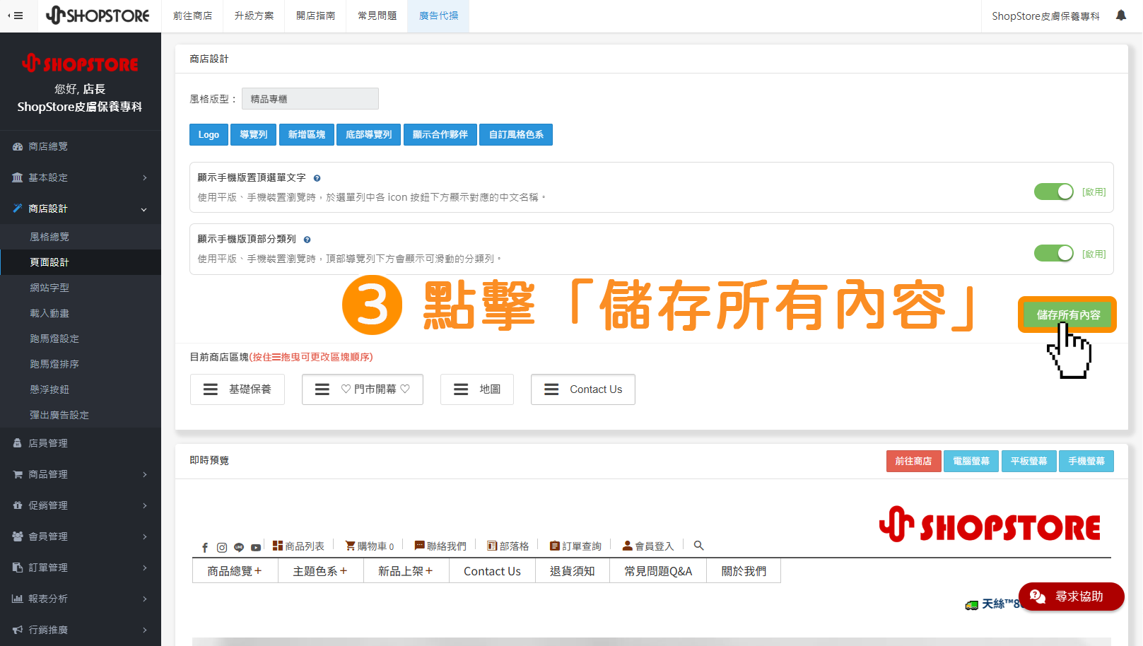This screenshot has width=1143, height=646.
Task: Select 網站字型 in sidebar submenu
Action: click(x=81, y=288)
